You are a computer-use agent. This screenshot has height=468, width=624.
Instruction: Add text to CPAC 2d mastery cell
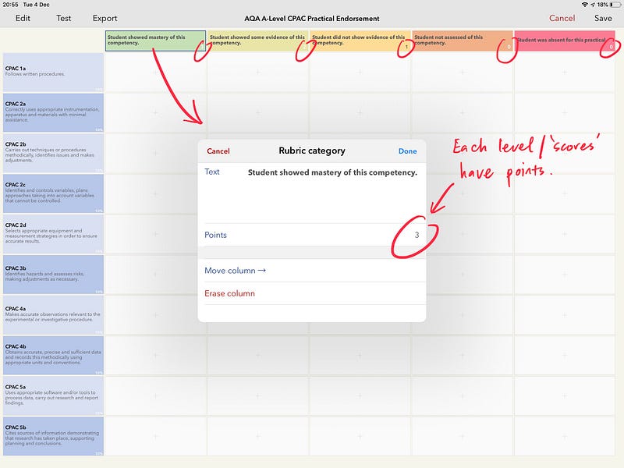155,234
